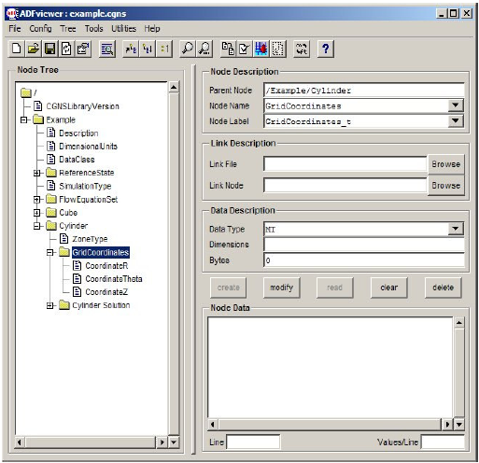Click the Reload file toolbar icon
Viewport: 479px width, 463px height.
click(66, 49)
